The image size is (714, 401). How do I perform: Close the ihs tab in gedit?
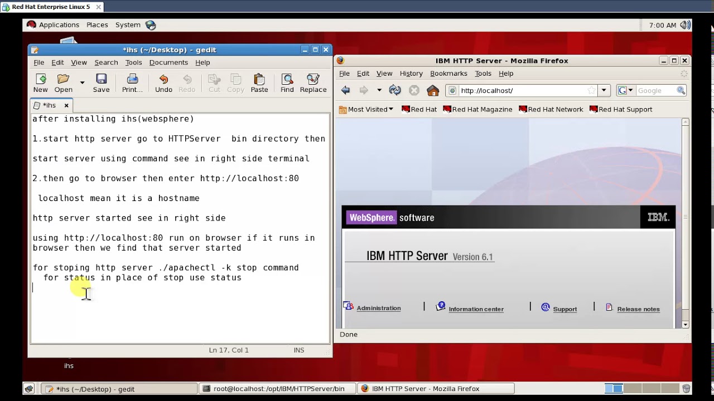pos(66,105)
